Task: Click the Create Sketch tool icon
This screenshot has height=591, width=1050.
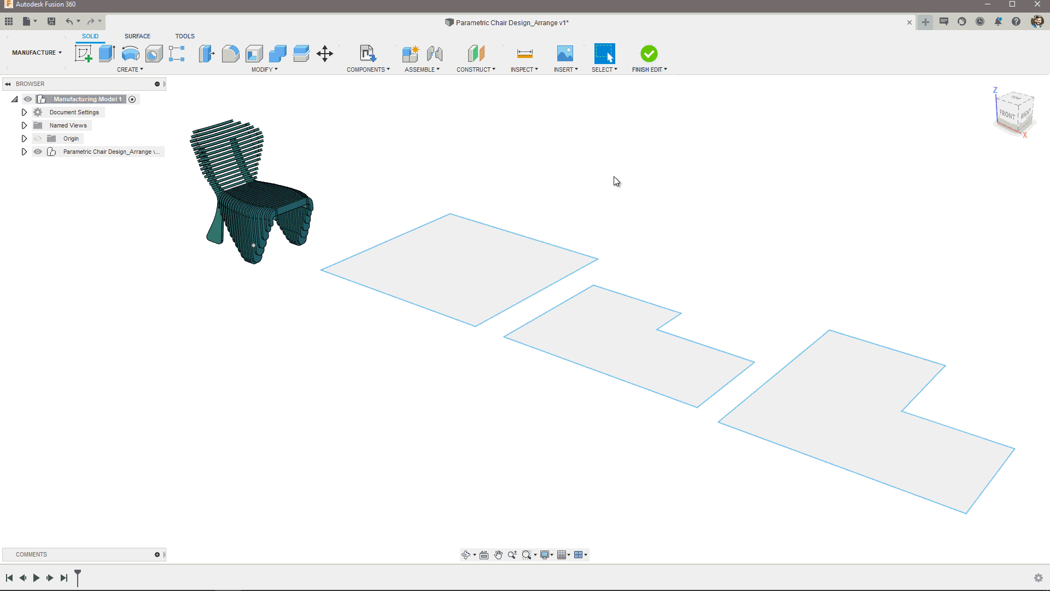Action: [x=83, y=54]
